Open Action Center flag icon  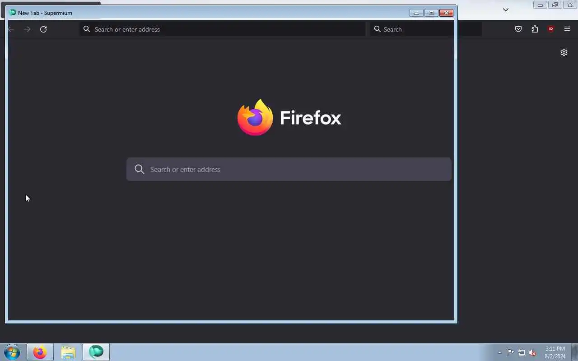[x=510, y=352]
